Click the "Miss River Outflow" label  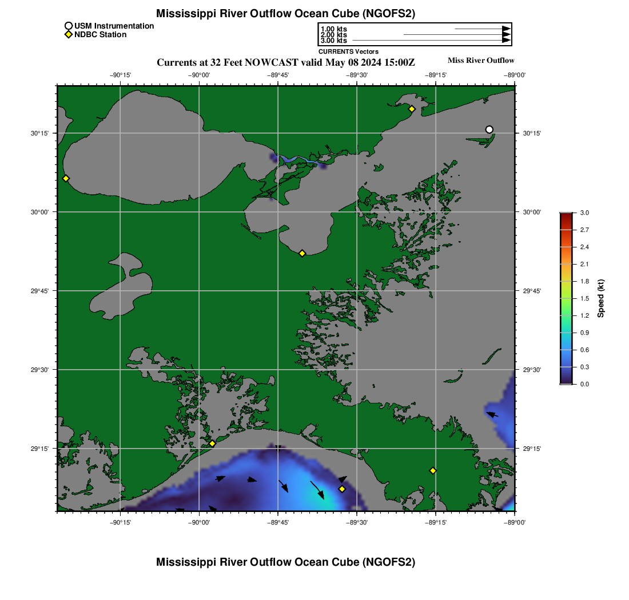point(480,61)
